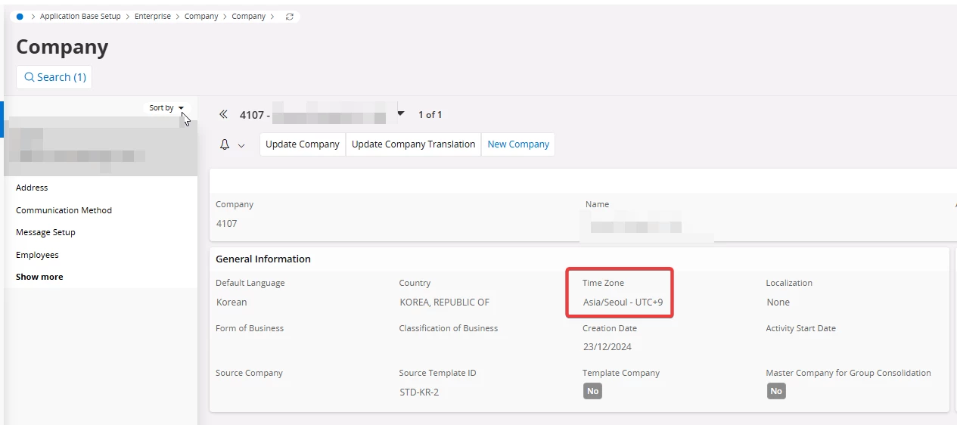Open Message Setup in sidebar
Image resolution: width=957 pixels, height=425 pixels.
pos(45,232)
